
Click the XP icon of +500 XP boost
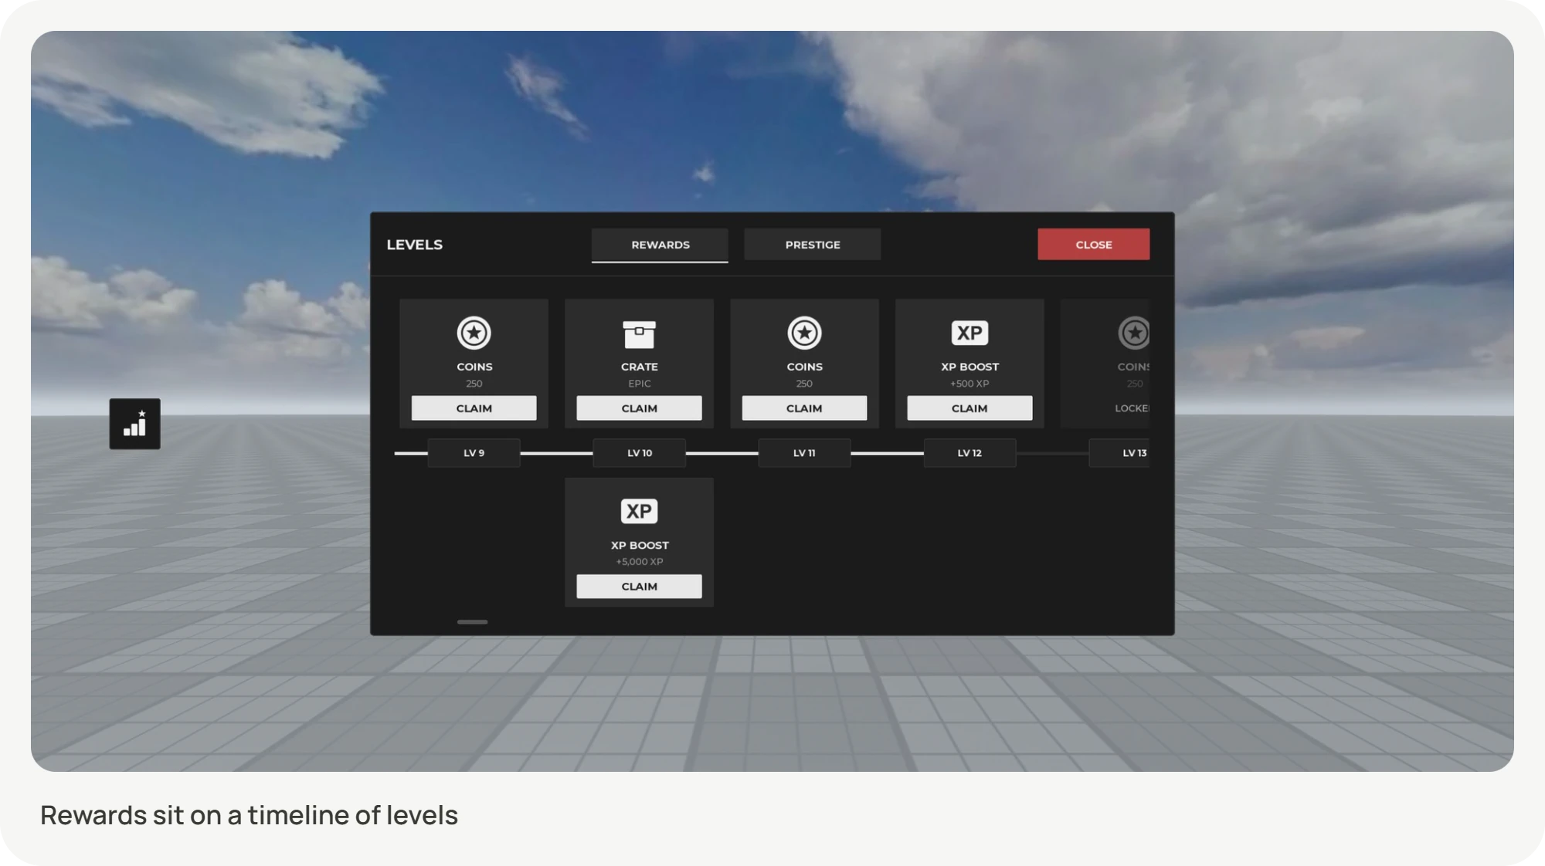click(x=969, y=333)
